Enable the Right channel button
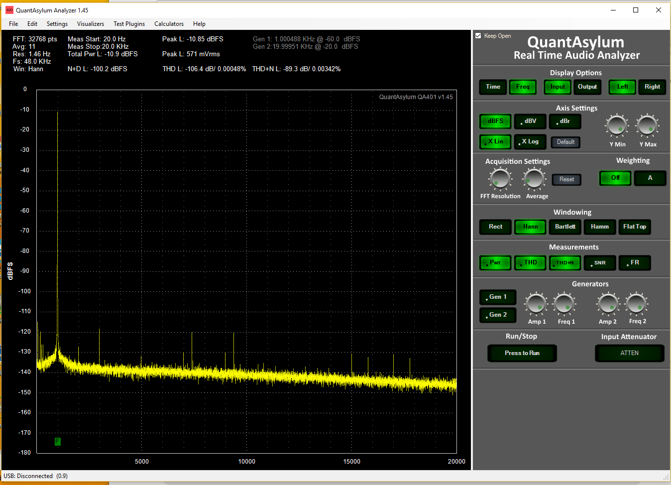The width and height of the screenshot is (671, 485). [x=653, y=87]
